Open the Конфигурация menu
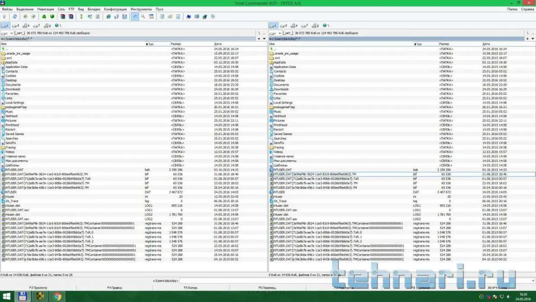This screenshot has width=536, height=302. (115, 9)
